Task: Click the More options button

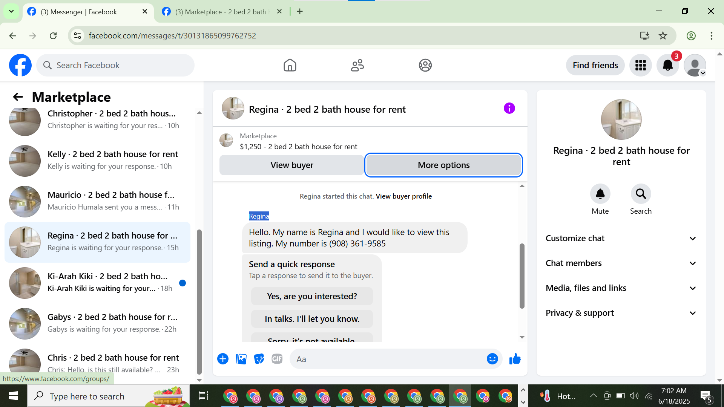Action: (443, 165)
